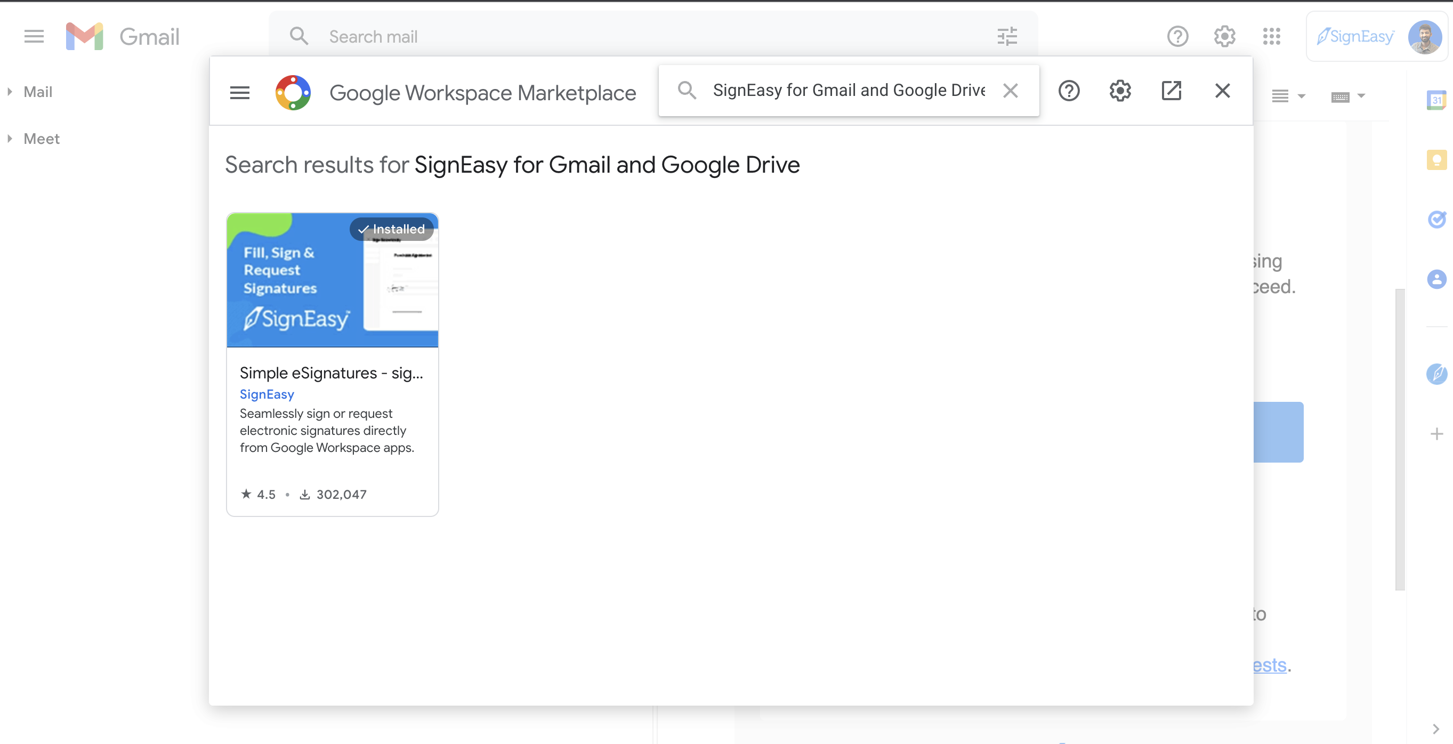The width and height of the screenshot is (1453, 744).
Task: Expand the Mail section
Action: [10, 92]
